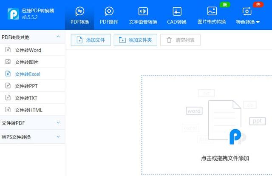This screenshot has height=176, width=272.
Task: Select 文件转Word in the sidebar
Action: point(32,50)
